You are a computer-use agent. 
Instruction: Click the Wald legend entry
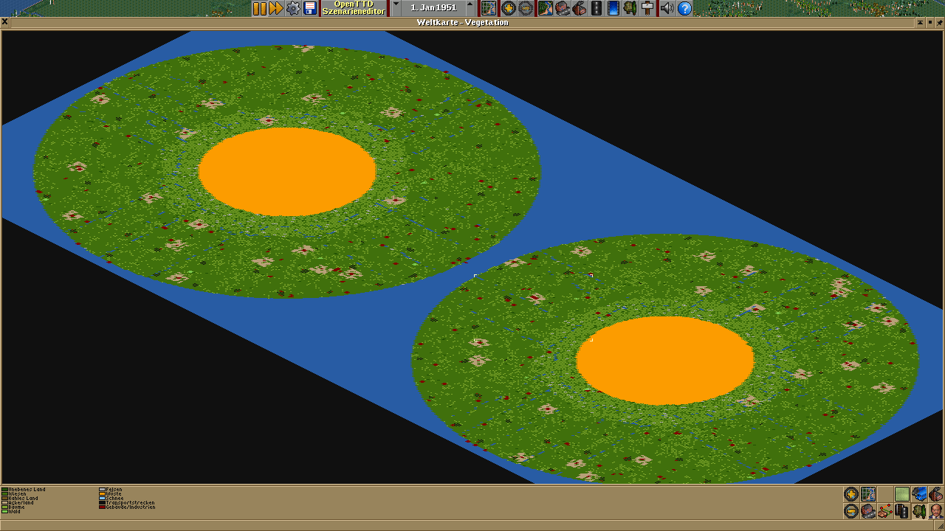point(11,512)
